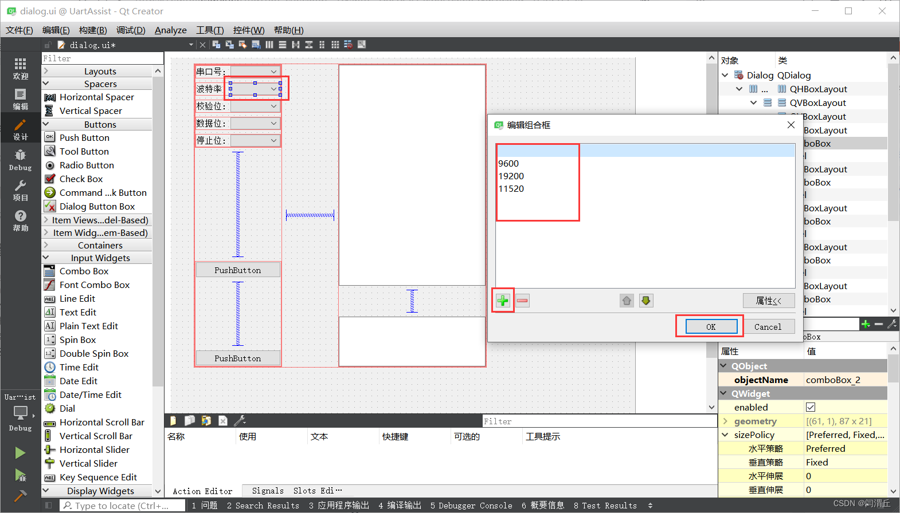Click 属性<< properties button
Viewport: 900px width, 513px height.
[768, 301]
